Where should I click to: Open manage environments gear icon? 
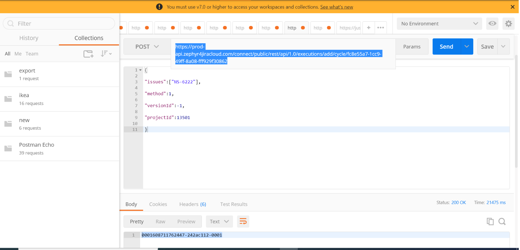[508, 23]
